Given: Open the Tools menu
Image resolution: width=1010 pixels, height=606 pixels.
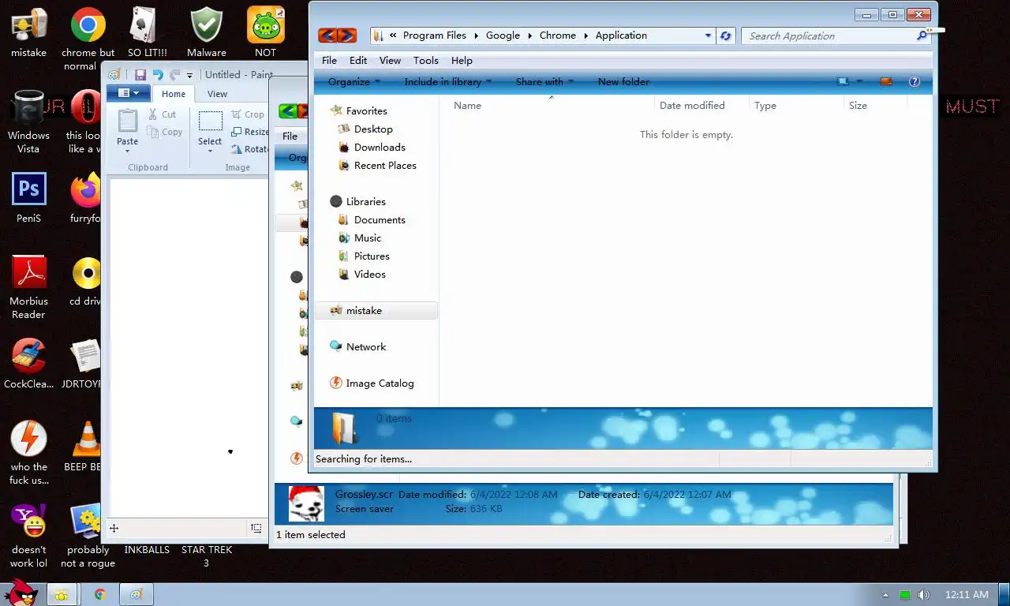Looking at the screenshot, I should pyautogui.click(x=425, y=60).
